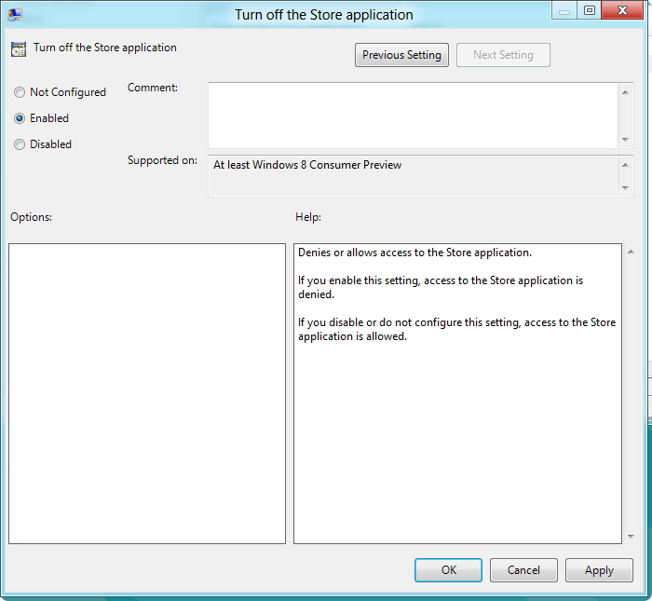Maximize the dialog window
652x601 pixels.
(590, 10)
